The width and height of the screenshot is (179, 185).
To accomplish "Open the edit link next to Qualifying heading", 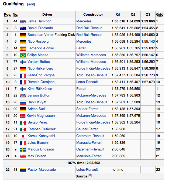I will [x=31, y=5].
